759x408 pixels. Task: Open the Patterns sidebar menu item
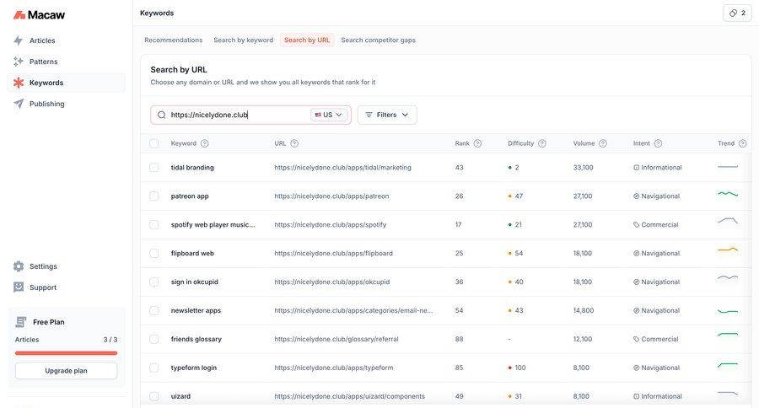tap(67, 62)
